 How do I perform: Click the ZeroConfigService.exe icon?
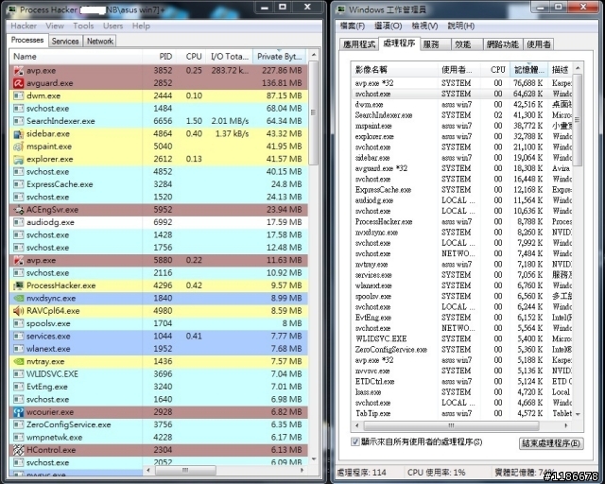tap(18, 424)
